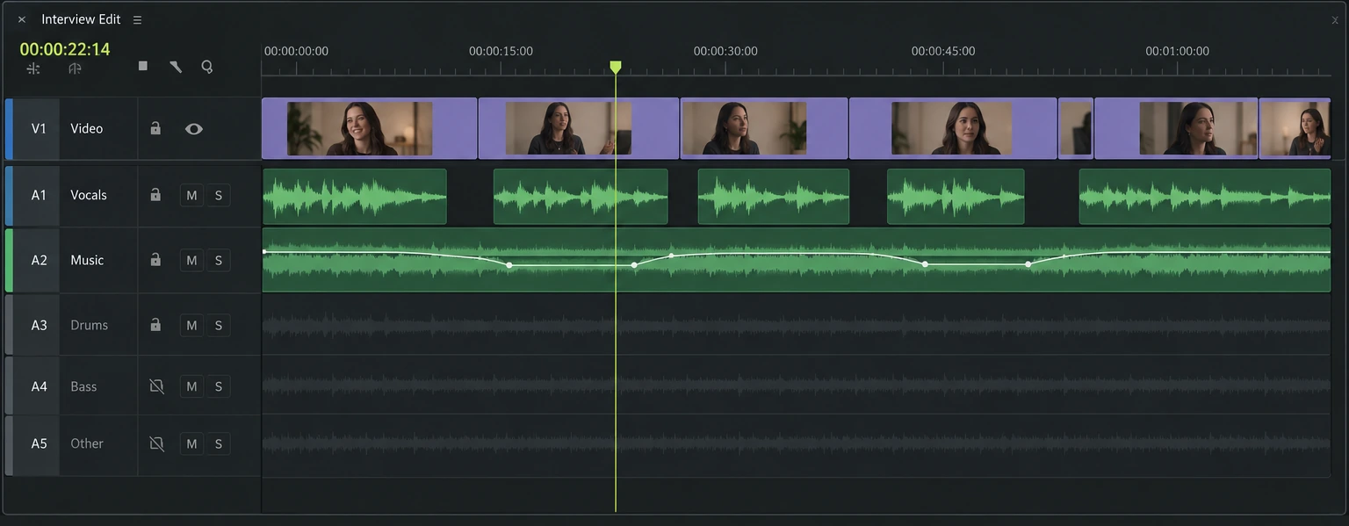Solo the A2 Music track
The image size is (1349, 526).
pyautogui.click(x=218, y=260)
